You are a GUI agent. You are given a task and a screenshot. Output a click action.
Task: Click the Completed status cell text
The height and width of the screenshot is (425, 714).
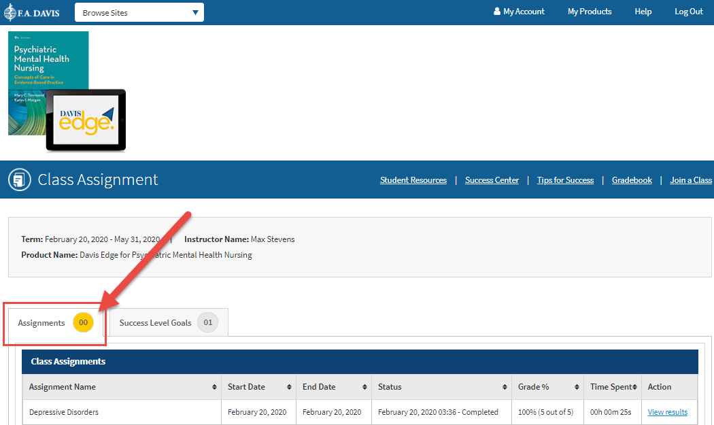[438, 412]
